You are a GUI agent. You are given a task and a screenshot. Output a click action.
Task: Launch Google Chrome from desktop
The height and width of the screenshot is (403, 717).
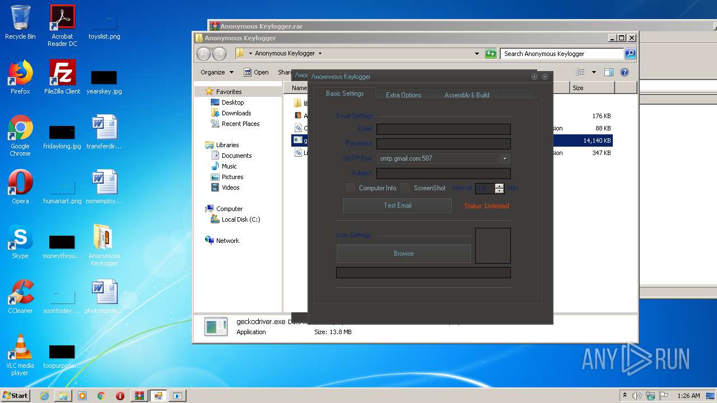click(x=20, y=135)
